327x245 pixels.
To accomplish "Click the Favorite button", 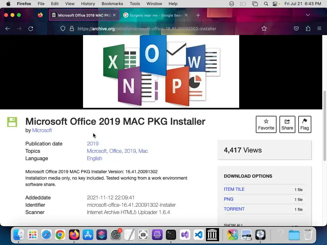I will coord(266,124).
